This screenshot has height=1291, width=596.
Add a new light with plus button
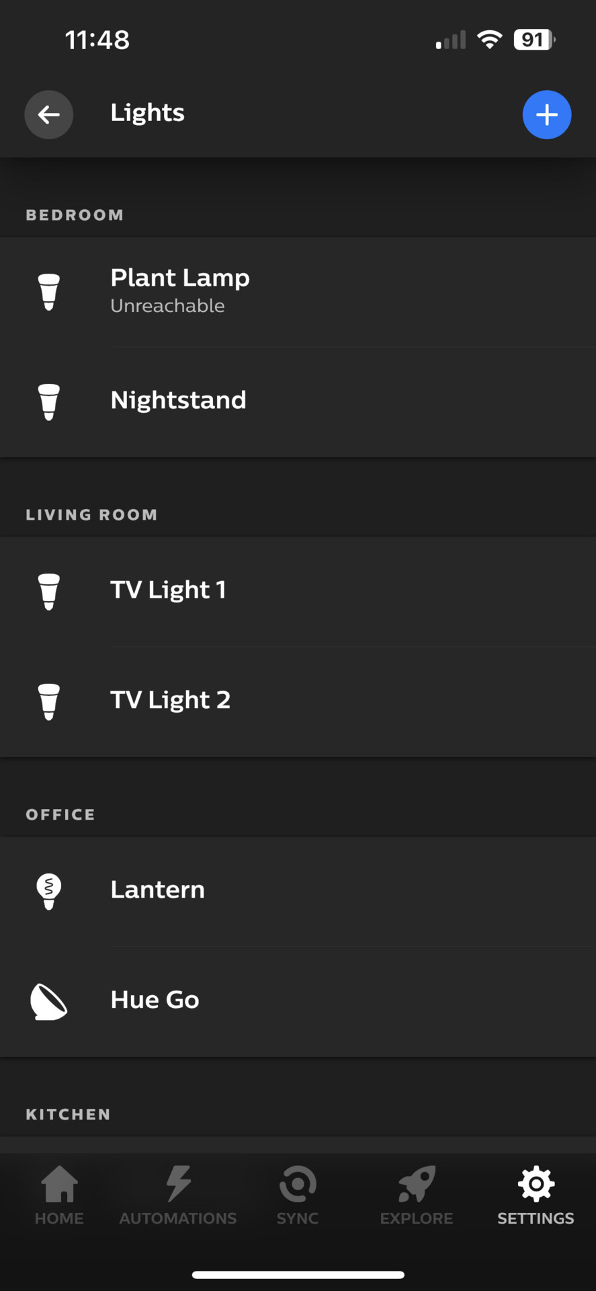(547, 115)
